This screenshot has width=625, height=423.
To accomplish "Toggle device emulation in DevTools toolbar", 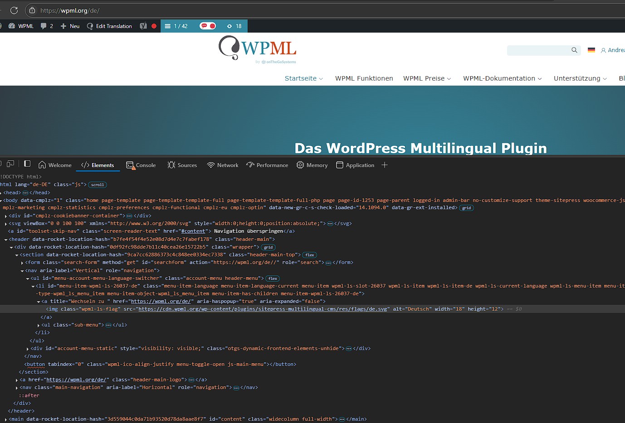I will tap(10, 164).
